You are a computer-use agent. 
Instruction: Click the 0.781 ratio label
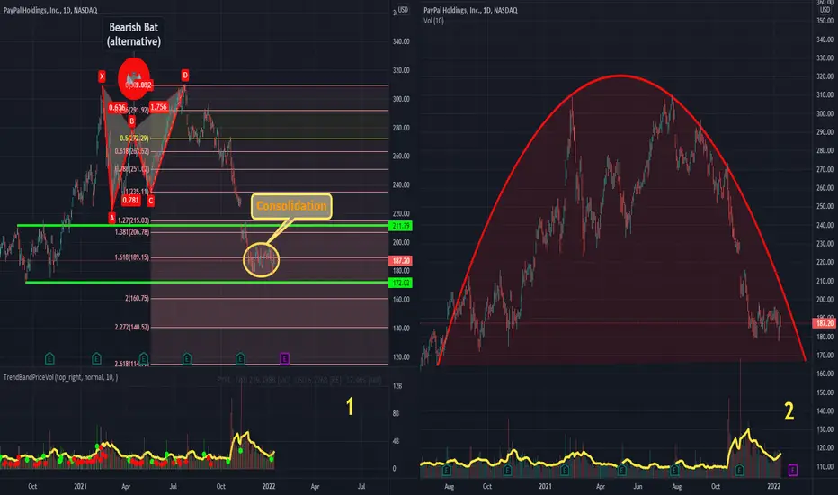click(x=131, y=200)
